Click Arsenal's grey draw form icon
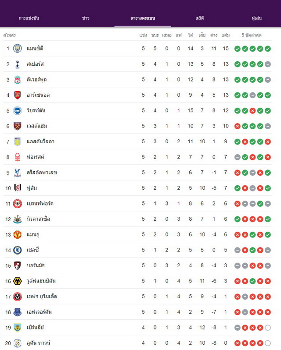This screenshot has width=281, height=350. point(252,95)
